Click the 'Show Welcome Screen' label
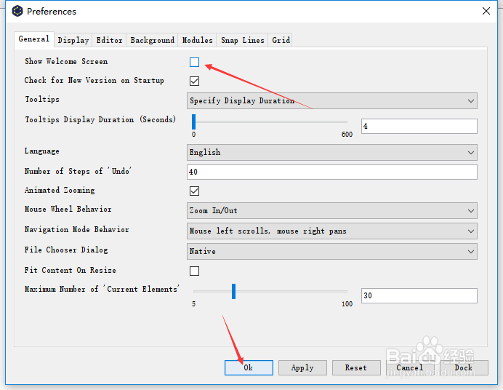Image resolution: width=503 pixels, height=390 pixels. [66, 61]
